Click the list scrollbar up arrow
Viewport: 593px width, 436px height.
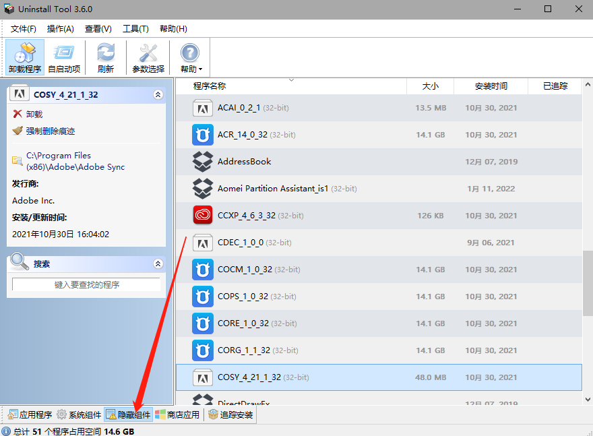(588, 85)
